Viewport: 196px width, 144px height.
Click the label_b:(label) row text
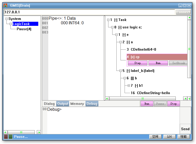tap(143, 71)
